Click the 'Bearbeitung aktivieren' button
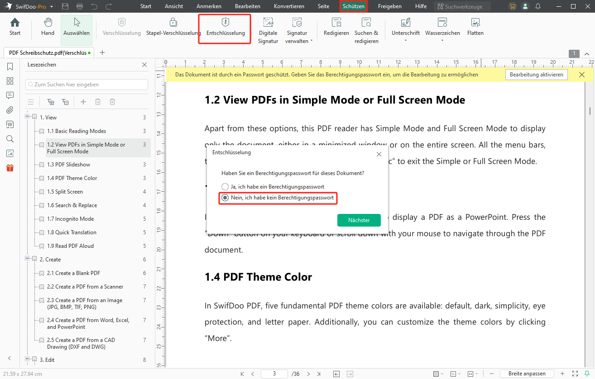 (537, 75)
